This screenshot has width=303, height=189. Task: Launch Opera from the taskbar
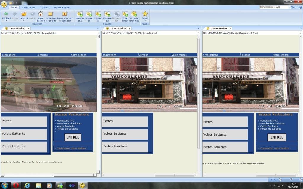(x=16, y=185)
